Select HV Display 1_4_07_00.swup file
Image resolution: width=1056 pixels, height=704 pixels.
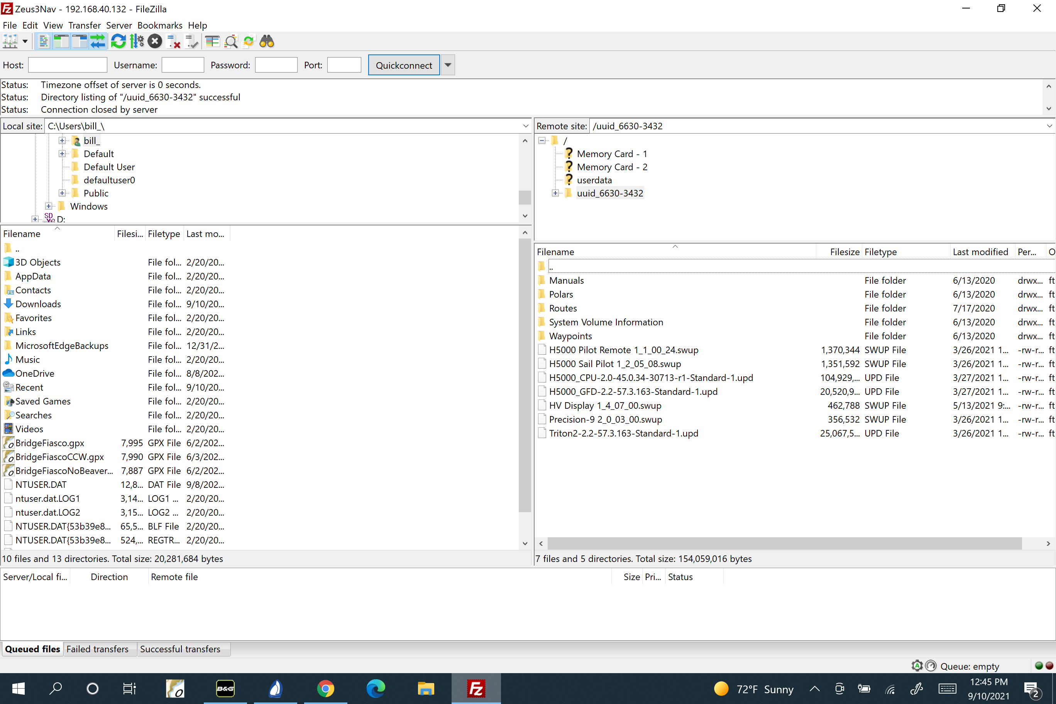pos(605,406)
